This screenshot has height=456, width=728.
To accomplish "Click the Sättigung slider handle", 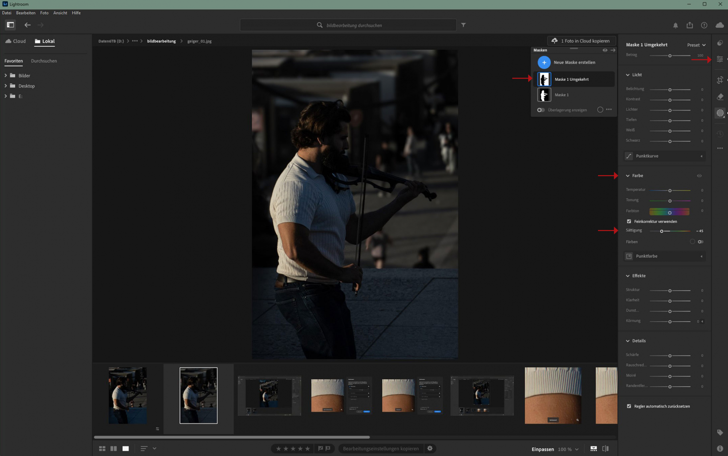I will 661,231.
